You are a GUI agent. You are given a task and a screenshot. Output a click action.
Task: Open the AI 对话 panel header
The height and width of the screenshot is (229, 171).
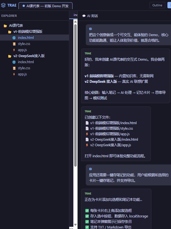(90, 16)
